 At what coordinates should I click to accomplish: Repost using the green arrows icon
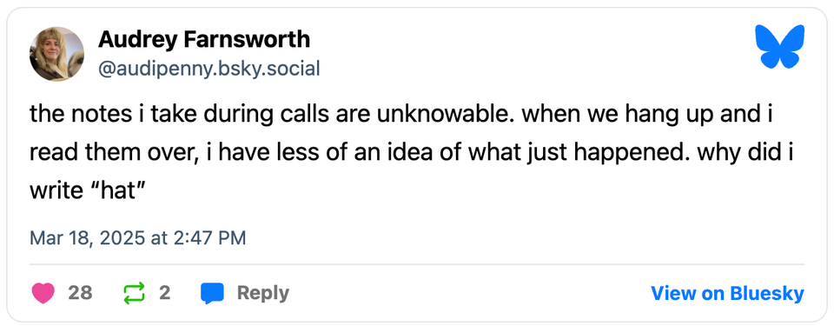[x=134, y=293]
